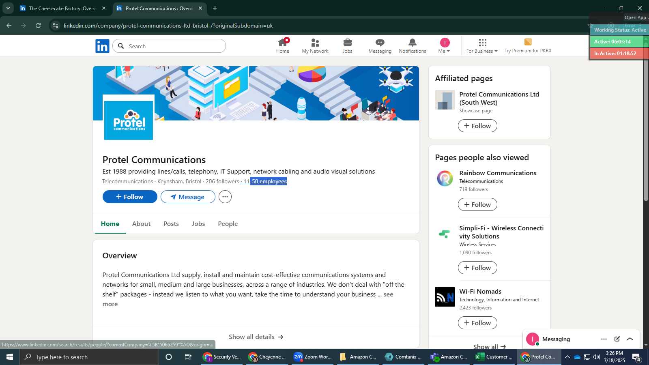649x365 pixels.
Task: View site information icon
Action: point(56,26)
